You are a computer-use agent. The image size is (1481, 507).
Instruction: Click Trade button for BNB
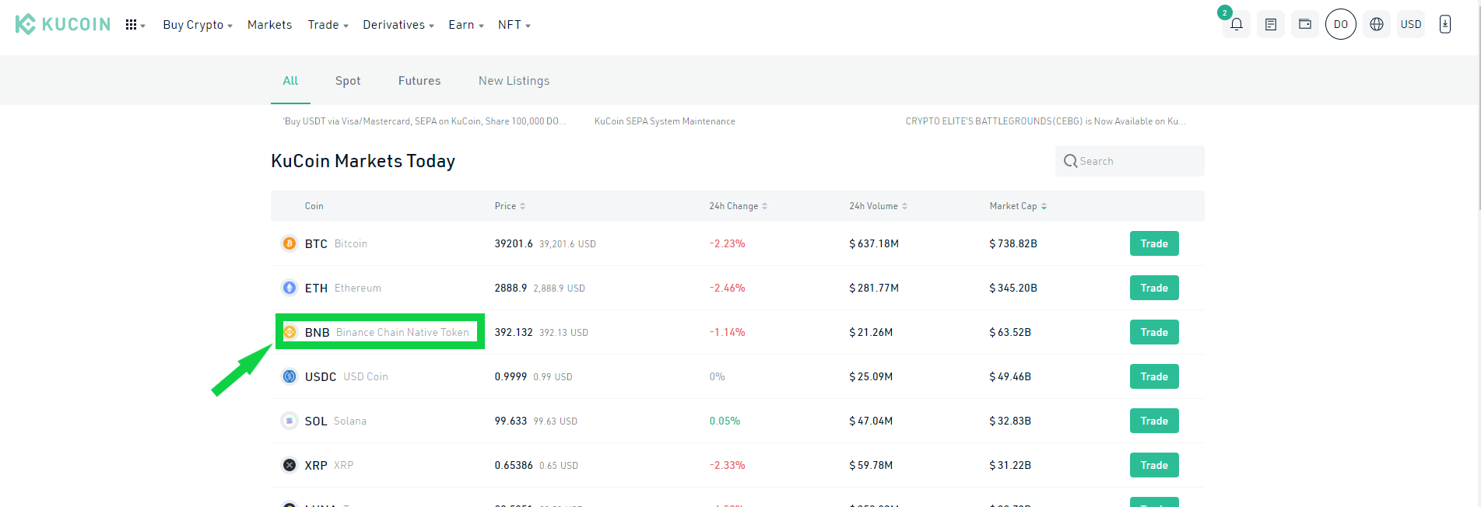coord(1154,332)
